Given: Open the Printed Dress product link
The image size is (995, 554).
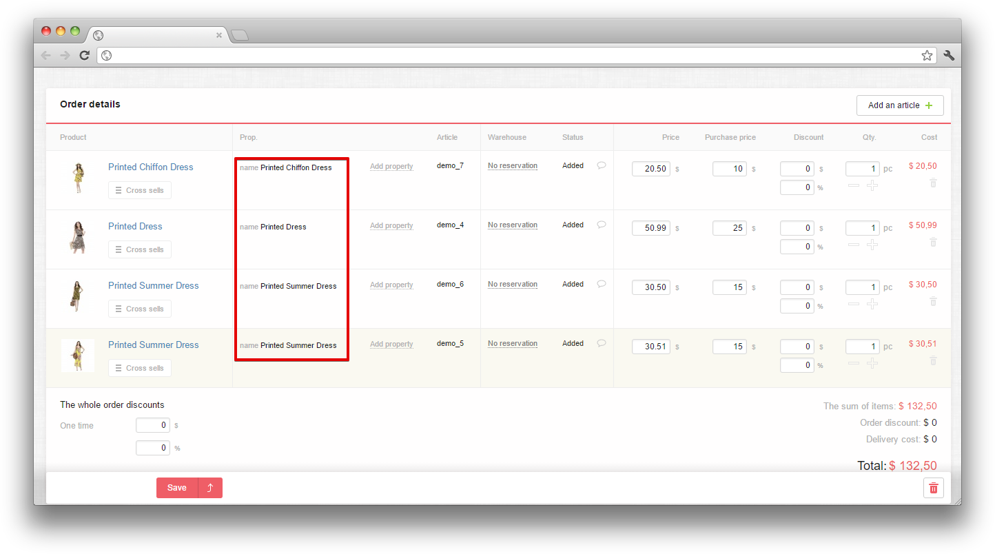Looking at the screenshot, I should click(135, 226).
